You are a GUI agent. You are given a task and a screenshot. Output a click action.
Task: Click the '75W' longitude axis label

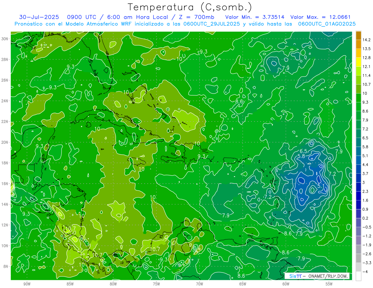[x=156, y=284]
